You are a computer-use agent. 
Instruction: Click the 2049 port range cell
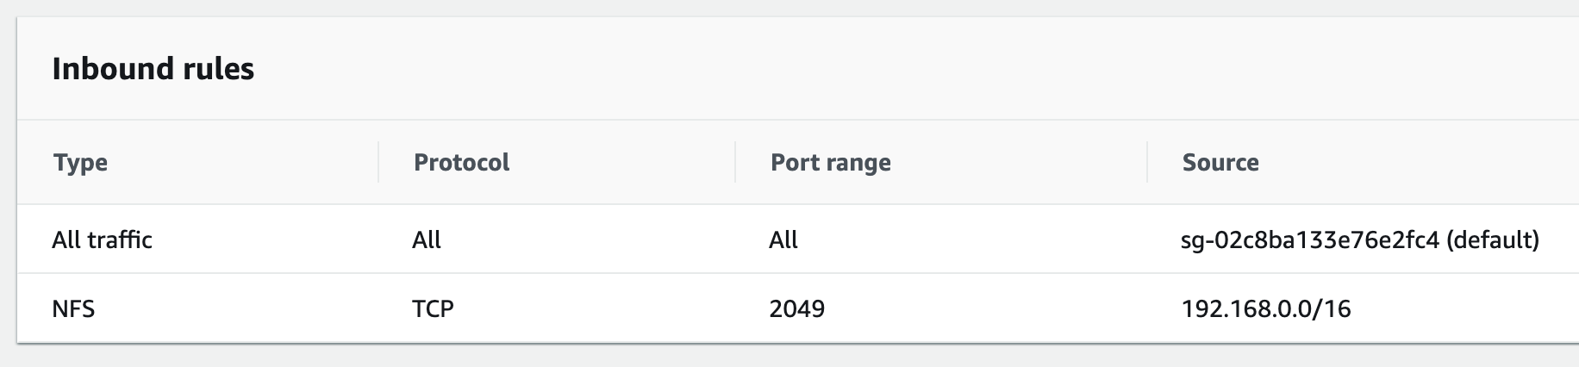(796, 308)
